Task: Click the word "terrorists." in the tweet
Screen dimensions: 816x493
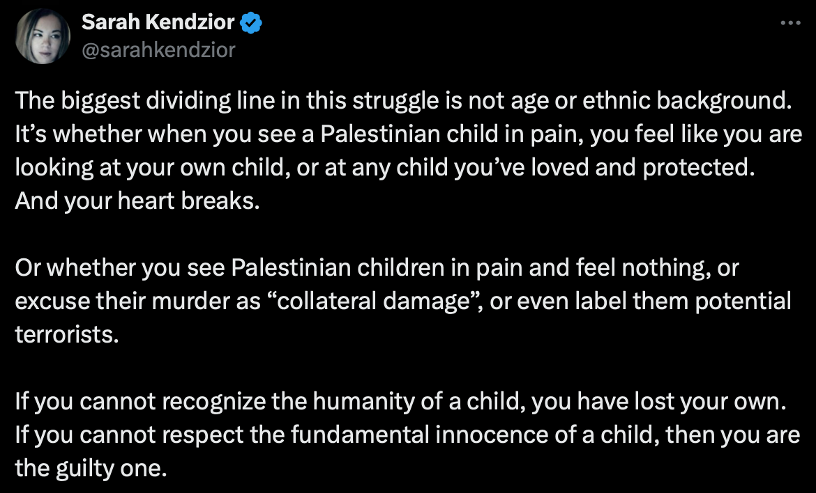Action: click(x=67, y=335)
